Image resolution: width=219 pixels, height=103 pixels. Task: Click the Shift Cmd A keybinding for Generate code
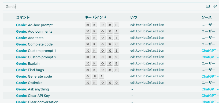(94, 76)
